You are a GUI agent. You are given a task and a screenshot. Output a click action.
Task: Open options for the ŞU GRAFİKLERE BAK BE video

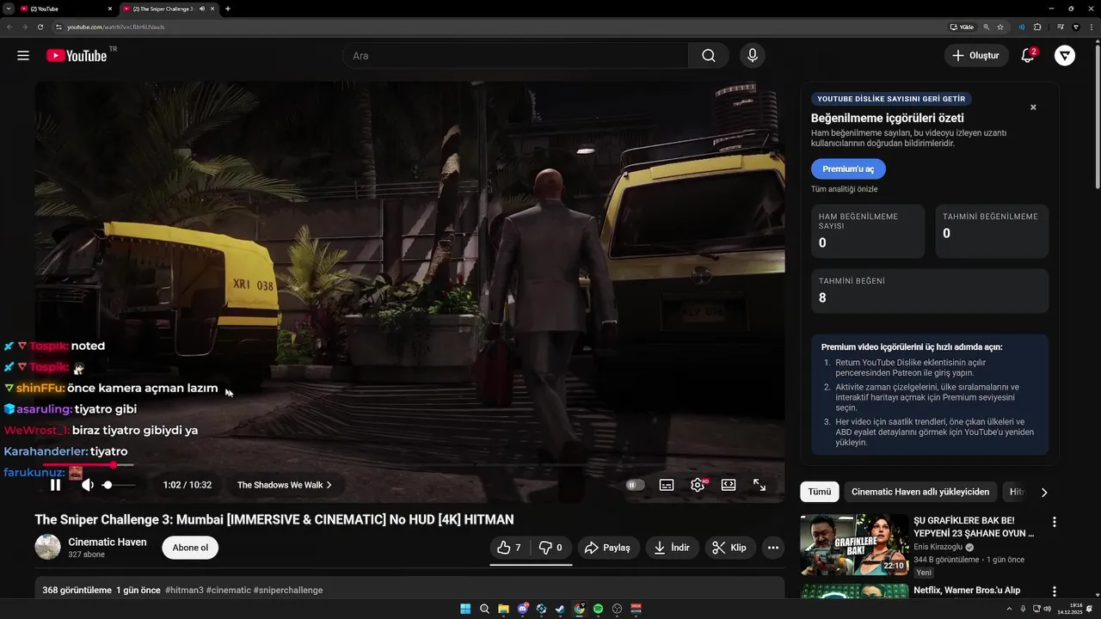pyautogui.click(x=1054, y=522)
